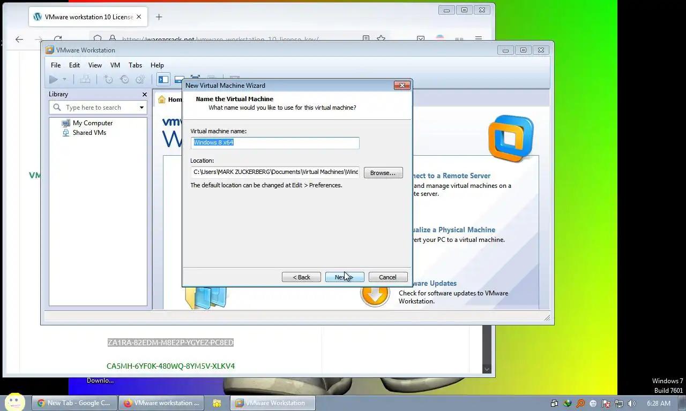Click the Firefox back arrow button
Viewport: 686px width, 411px height.
click(x=19, y=39)
